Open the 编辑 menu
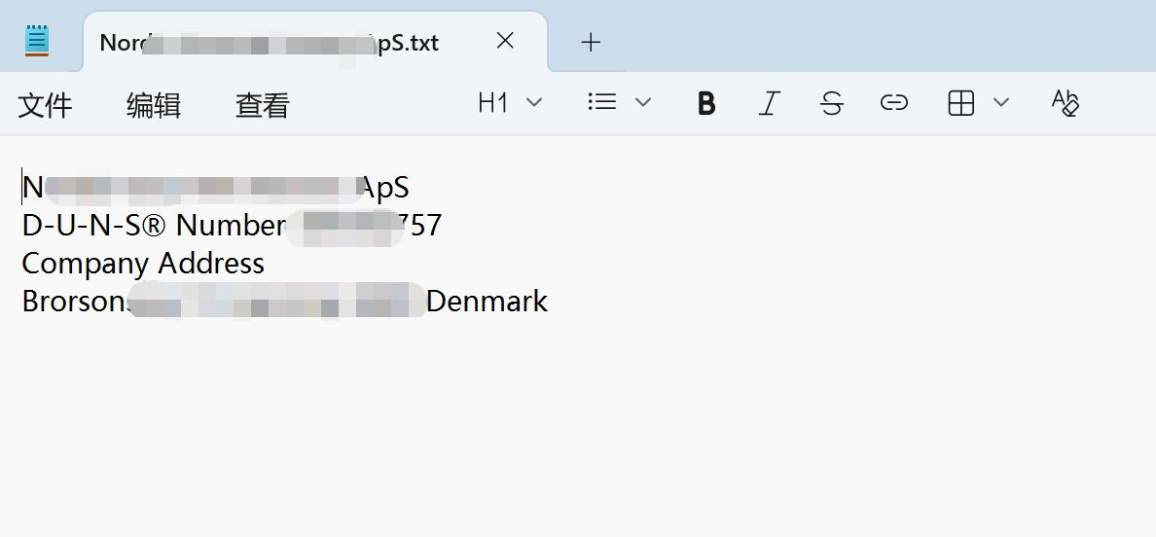Screen dimensions: 1156x537 pyautogui.click(x=154, y=105)
